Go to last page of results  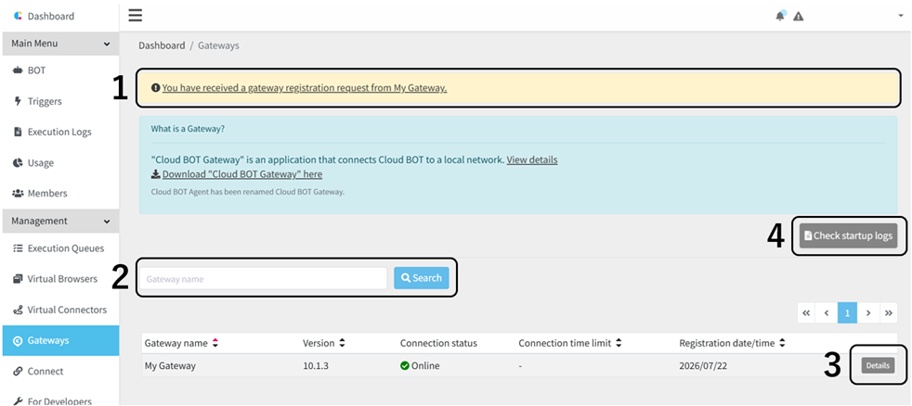click(x=889, y=313)
